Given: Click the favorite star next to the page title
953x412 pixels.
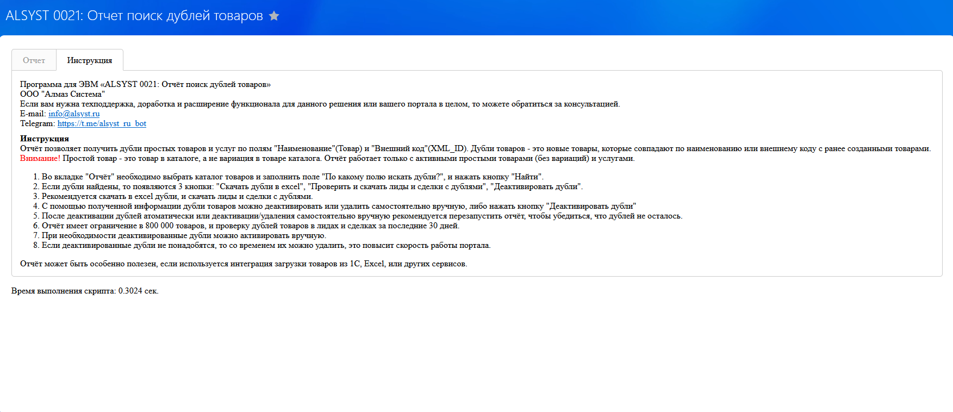Looking at the screenshot, I should coord(274,16).
